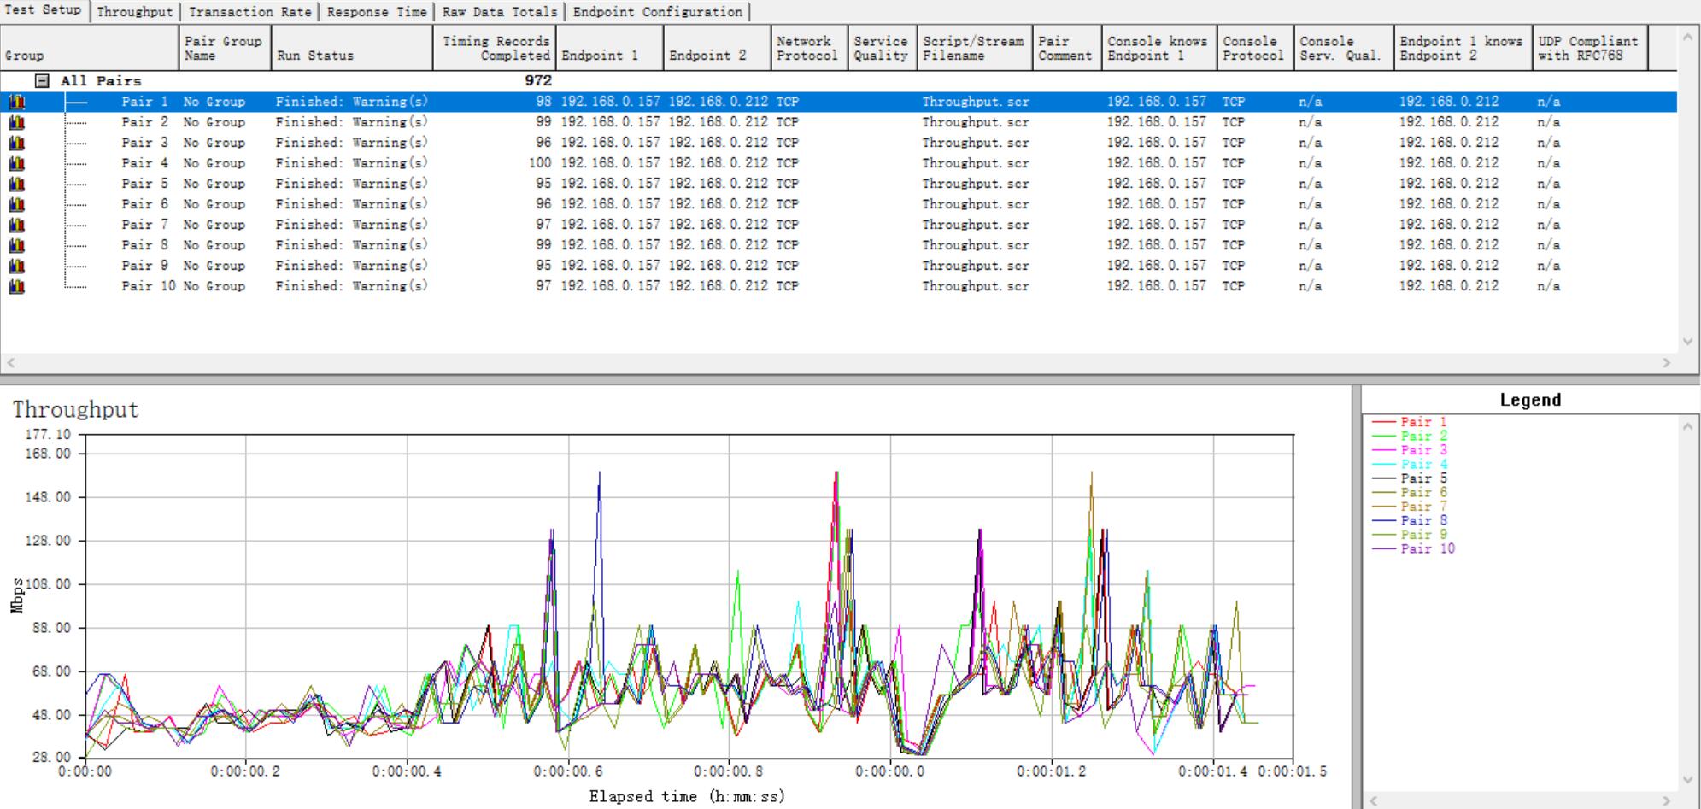The image size is (1701, 809).
Task: Click the Pair 4 row icon
Action: coord(17,163)
